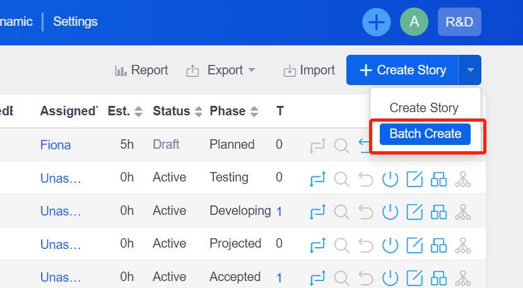The image size is (523, 288).
Task: Choose Create Story in dropdown menu
Action: [x=424, y=108]
